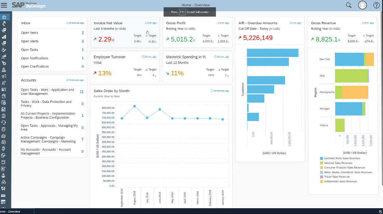The height and width of the screenshot is (214, 383).
Task: Open the megaphone marketing sidebar icon
Action: pyautogui.click(x=4, y=76)
